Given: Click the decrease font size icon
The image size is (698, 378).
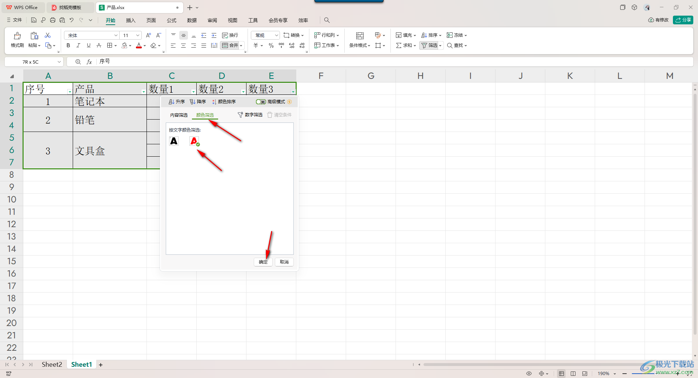Looking at the screenshot, I should [x=159, y=35].
